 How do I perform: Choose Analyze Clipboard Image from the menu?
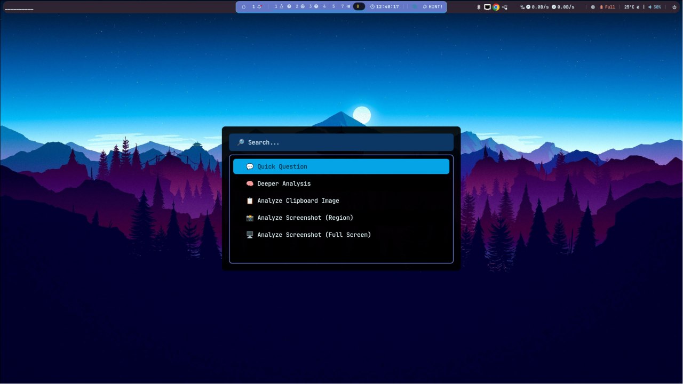click(x=298, y=201)
